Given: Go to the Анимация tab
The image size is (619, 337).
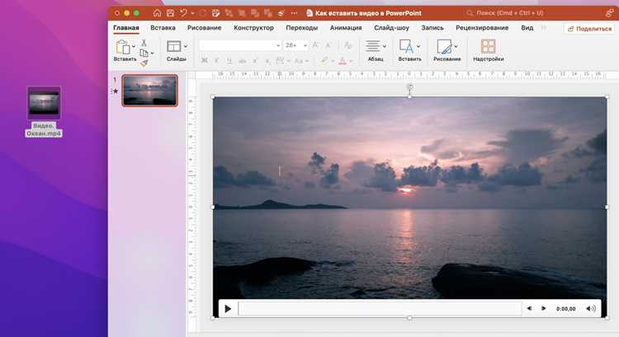Looking at the screenshot, I should [346, 27].
